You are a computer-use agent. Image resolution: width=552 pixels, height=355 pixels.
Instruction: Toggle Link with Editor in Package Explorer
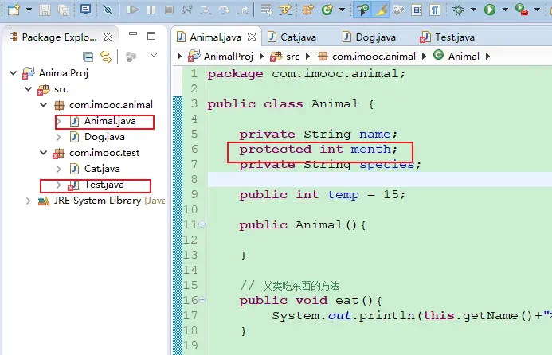coord(106,56)
